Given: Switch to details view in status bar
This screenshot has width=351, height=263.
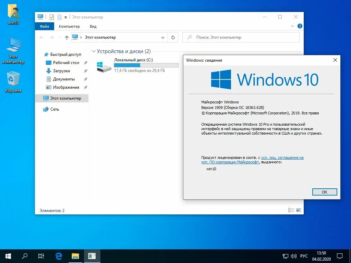Looking at the screenshot, I should click(291, 210).
